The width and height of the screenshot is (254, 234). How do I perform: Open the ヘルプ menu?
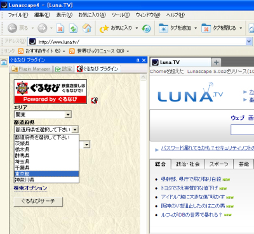tap(175, 15)
